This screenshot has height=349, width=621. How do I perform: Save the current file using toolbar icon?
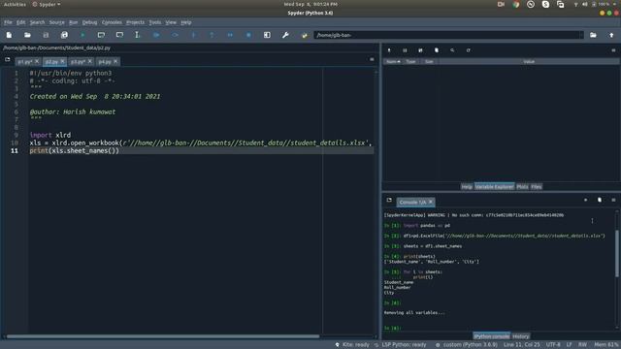click(46, 35)
